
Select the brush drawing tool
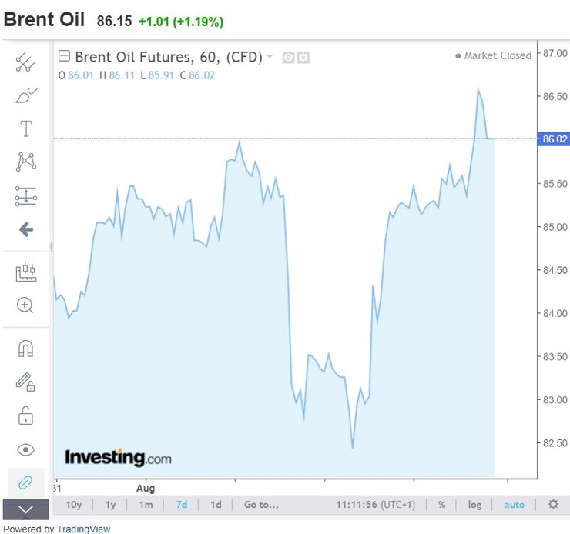26,95
